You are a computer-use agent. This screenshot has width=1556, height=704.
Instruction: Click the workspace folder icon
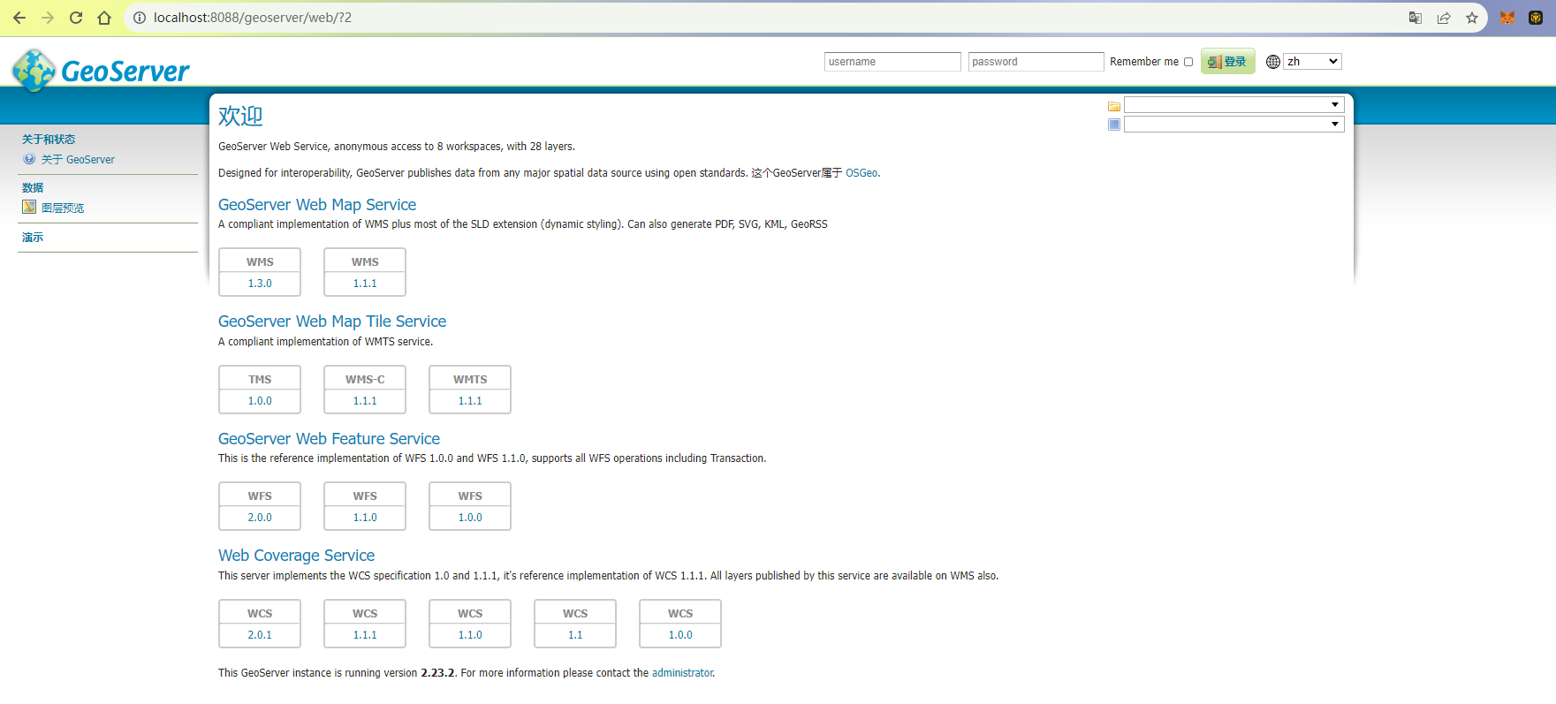click(1114, 106)
